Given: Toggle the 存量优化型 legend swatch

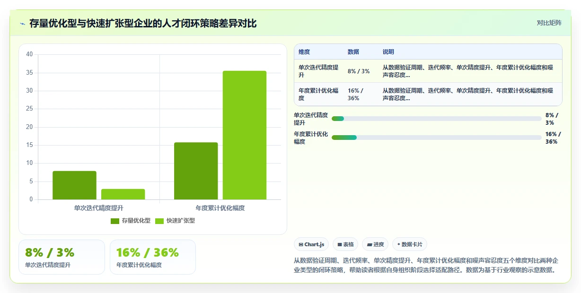Looking at the screenshot, I should point(115,221).
